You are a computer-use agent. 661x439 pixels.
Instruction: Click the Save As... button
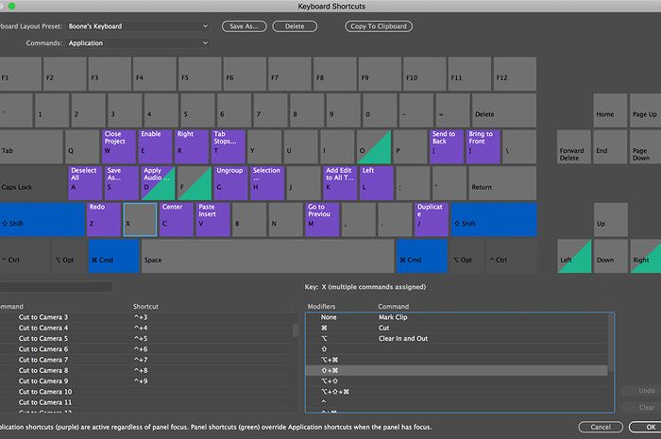click(x=245, y=26)
